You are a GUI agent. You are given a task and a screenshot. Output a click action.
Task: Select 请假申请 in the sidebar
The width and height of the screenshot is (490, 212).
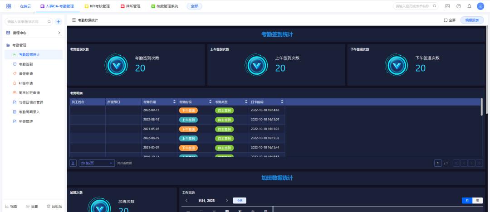click(x=26, y=74)
